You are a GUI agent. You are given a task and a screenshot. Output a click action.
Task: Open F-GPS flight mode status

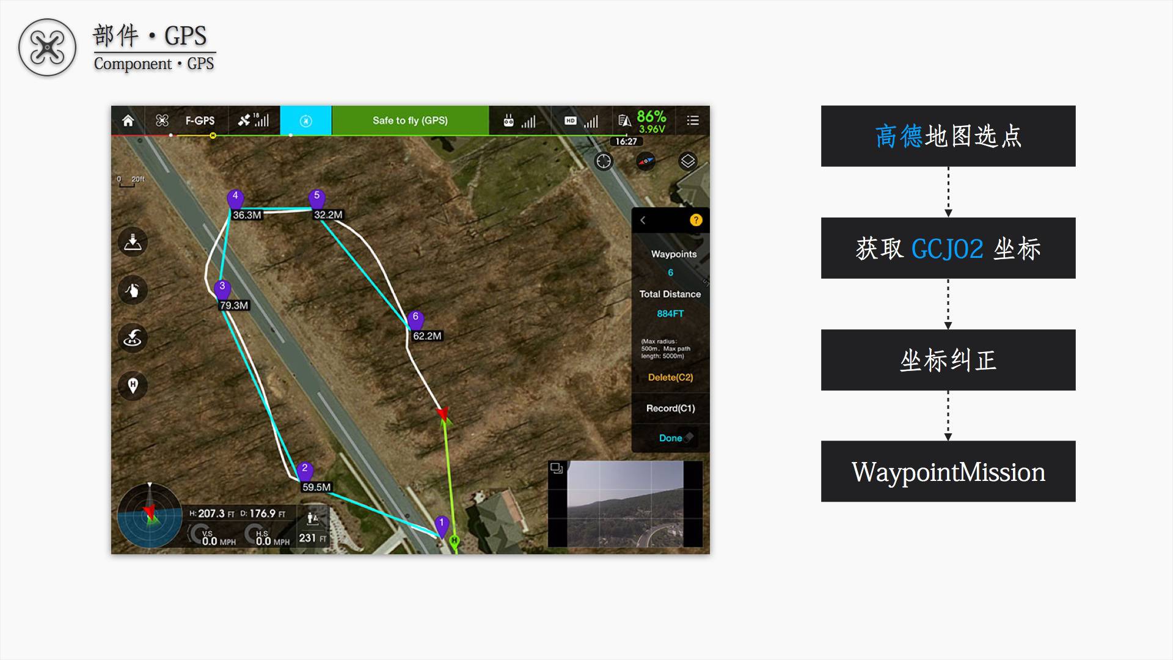(200, 120)
